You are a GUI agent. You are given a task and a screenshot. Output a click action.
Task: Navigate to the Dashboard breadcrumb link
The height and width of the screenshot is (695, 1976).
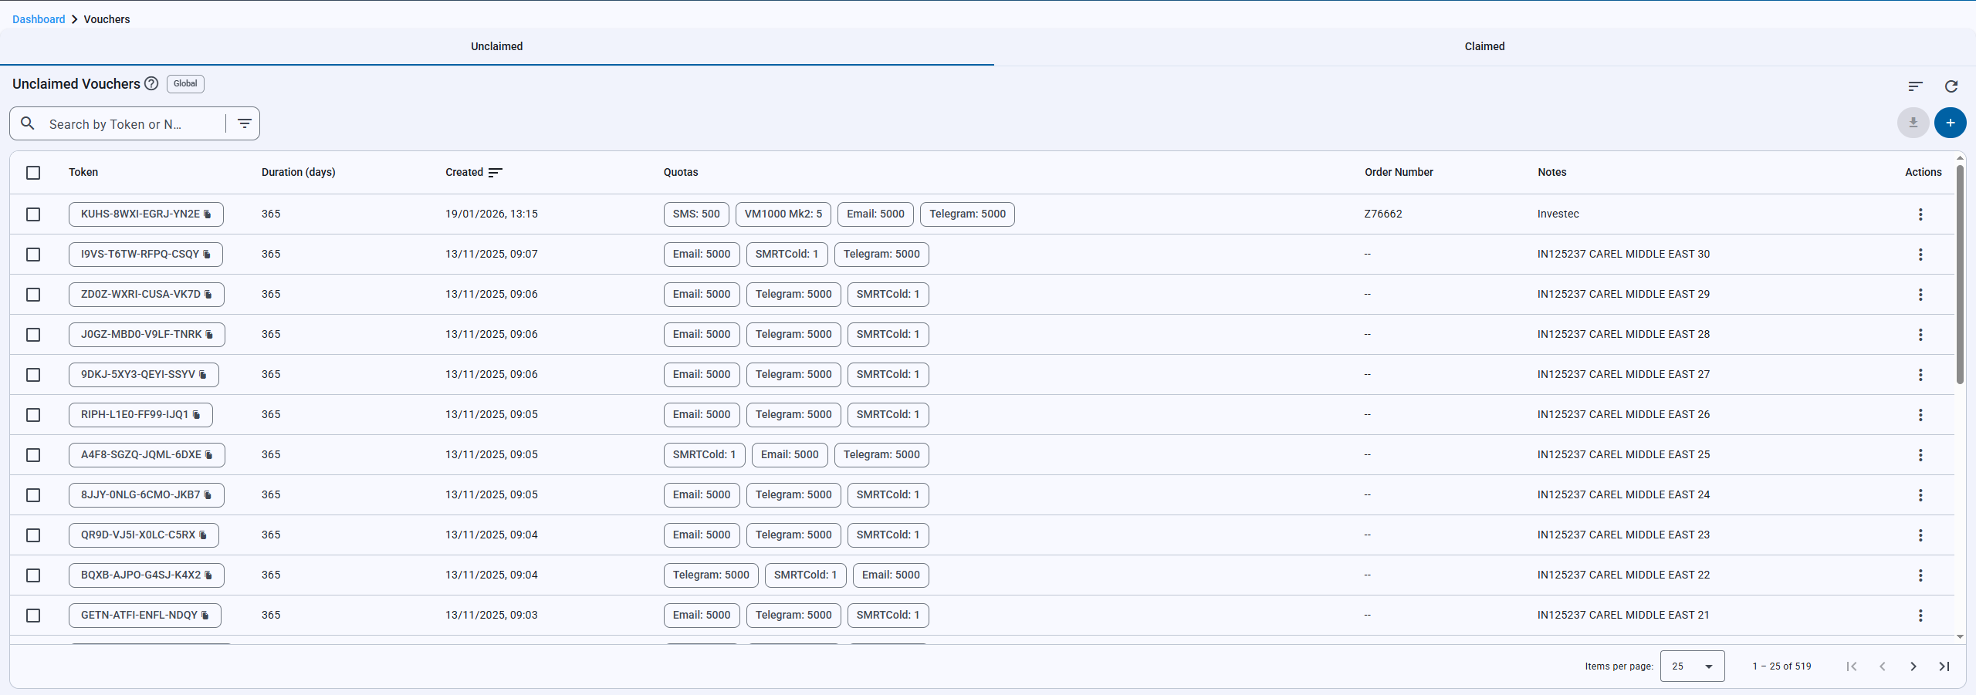pos(39,19)
